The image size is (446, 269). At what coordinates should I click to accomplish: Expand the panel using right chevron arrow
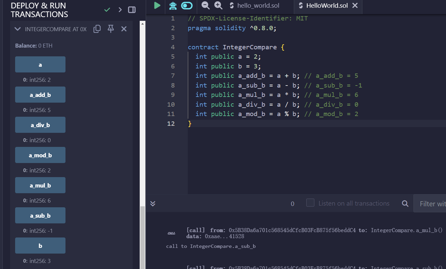[120, 10]
